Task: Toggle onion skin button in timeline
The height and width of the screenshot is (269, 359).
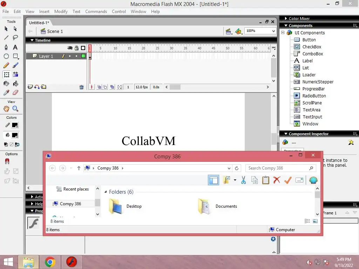Action: [99, 87]
